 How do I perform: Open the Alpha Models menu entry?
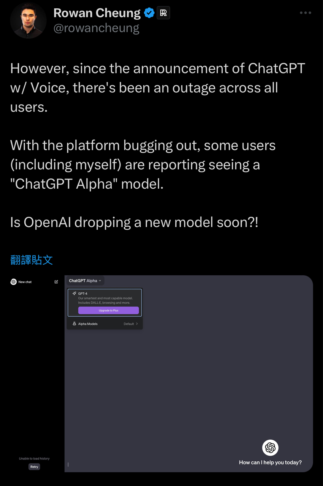(x=105, y=324)
